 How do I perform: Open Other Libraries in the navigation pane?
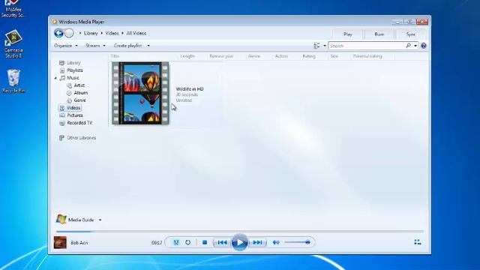(x=82, y=138)
